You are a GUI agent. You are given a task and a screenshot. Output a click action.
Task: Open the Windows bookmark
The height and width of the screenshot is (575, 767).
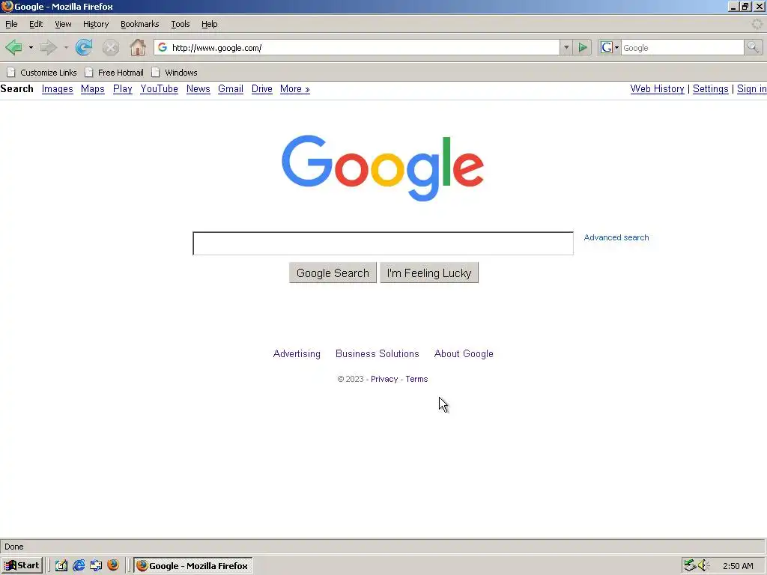click(174, 73)
